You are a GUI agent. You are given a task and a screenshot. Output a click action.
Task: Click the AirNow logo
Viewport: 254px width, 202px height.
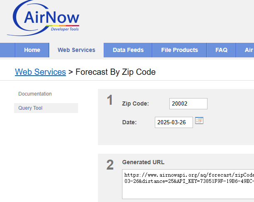click(43, 18)
